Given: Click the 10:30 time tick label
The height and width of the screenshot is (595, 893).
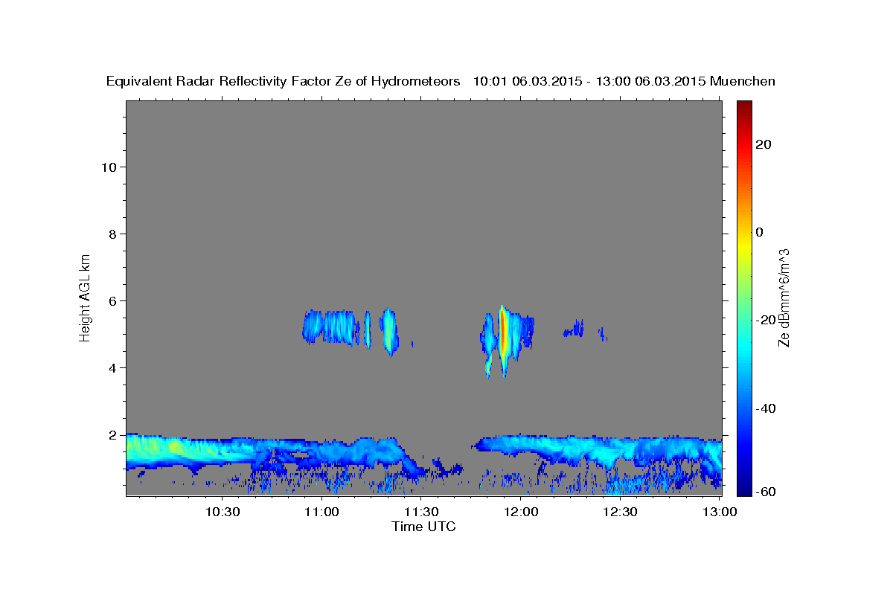Looking at the screenshot, I should (223, 512).
